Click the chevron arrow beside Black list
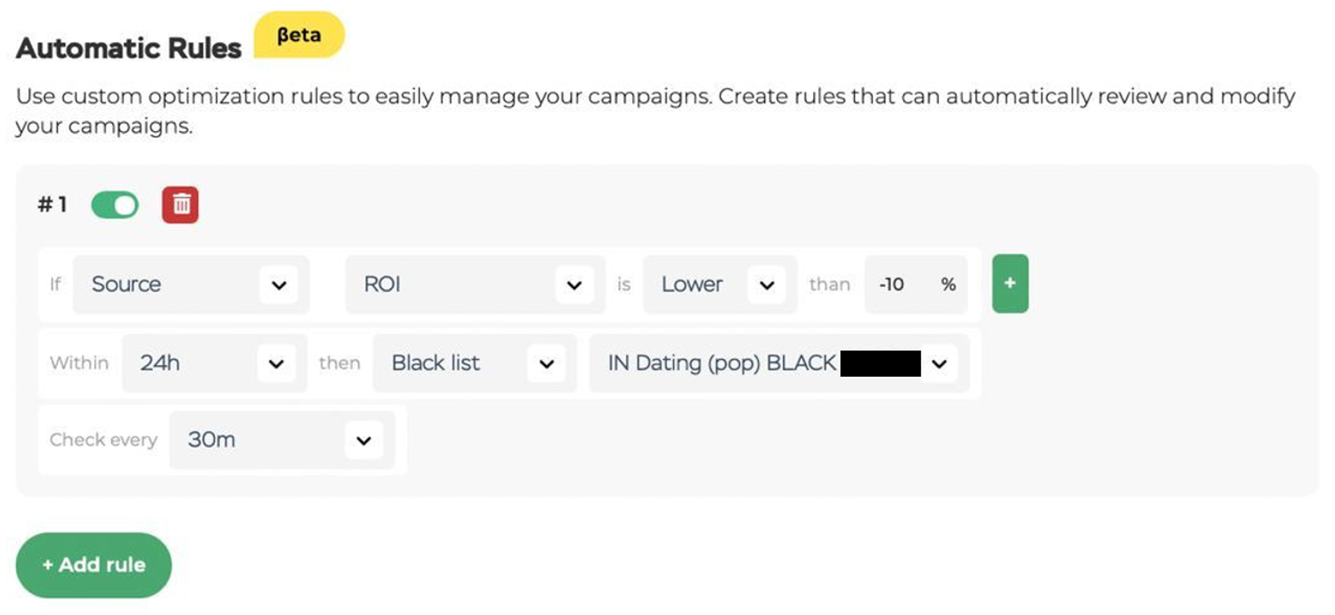This screenshot has height=615, width=1335. tap(547, 364)
